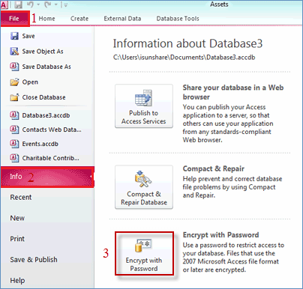Open the Undo dropdown arrow
Viewport: 303px width, 289px height.
[38, 4]
